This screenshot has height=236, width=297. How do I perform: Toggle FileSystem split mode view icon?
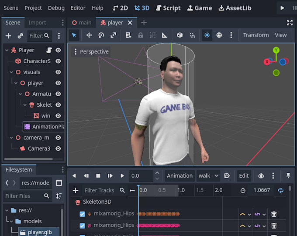tap(59, 183)
